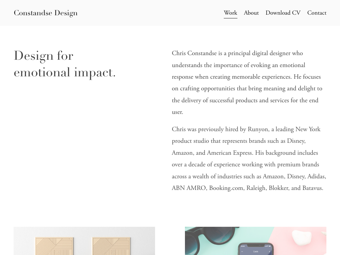Viewport: 340px width, 255px height.
Task: Click the Constandse Design site logo
Action: [x=45, y=13]
